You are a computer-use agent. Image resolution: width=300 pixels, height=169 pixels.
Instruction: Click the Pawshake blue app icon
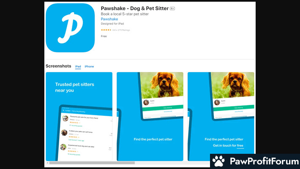(x=70, y=28)
